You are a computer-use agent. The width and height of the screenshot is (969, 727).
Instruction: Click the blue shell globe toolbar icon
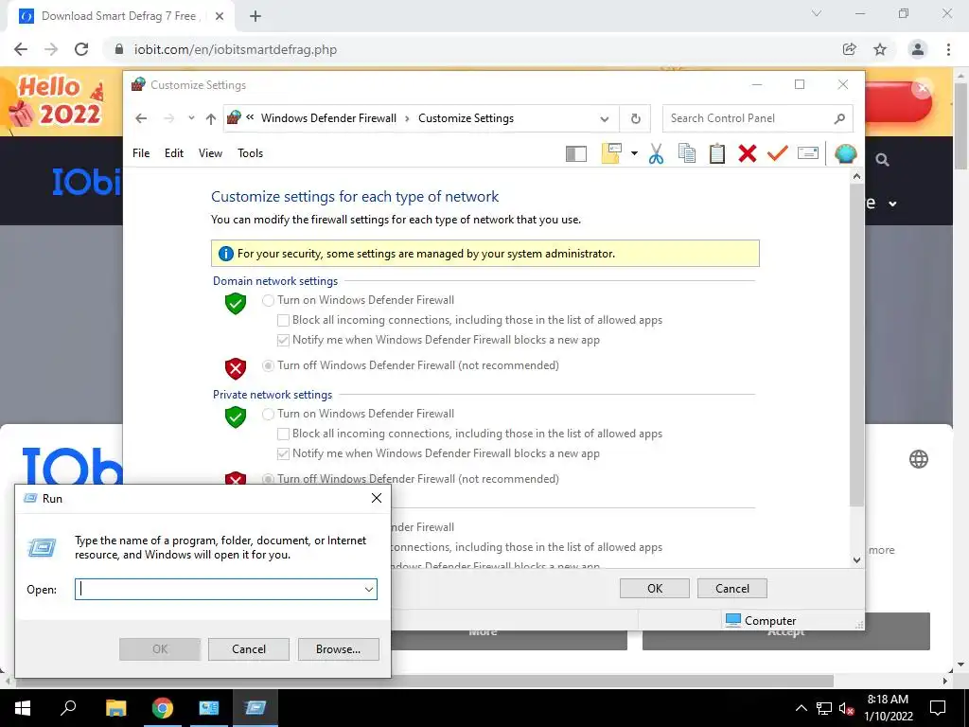coord(845,153)
